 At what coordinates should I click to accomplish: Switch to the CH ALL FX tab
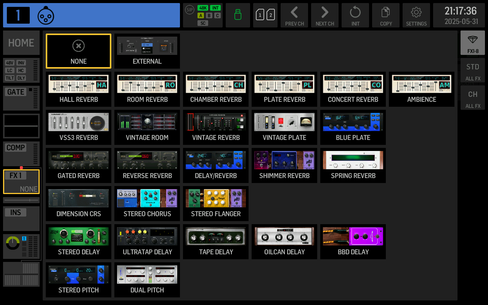pyautogui.click(x=473, y=98)
